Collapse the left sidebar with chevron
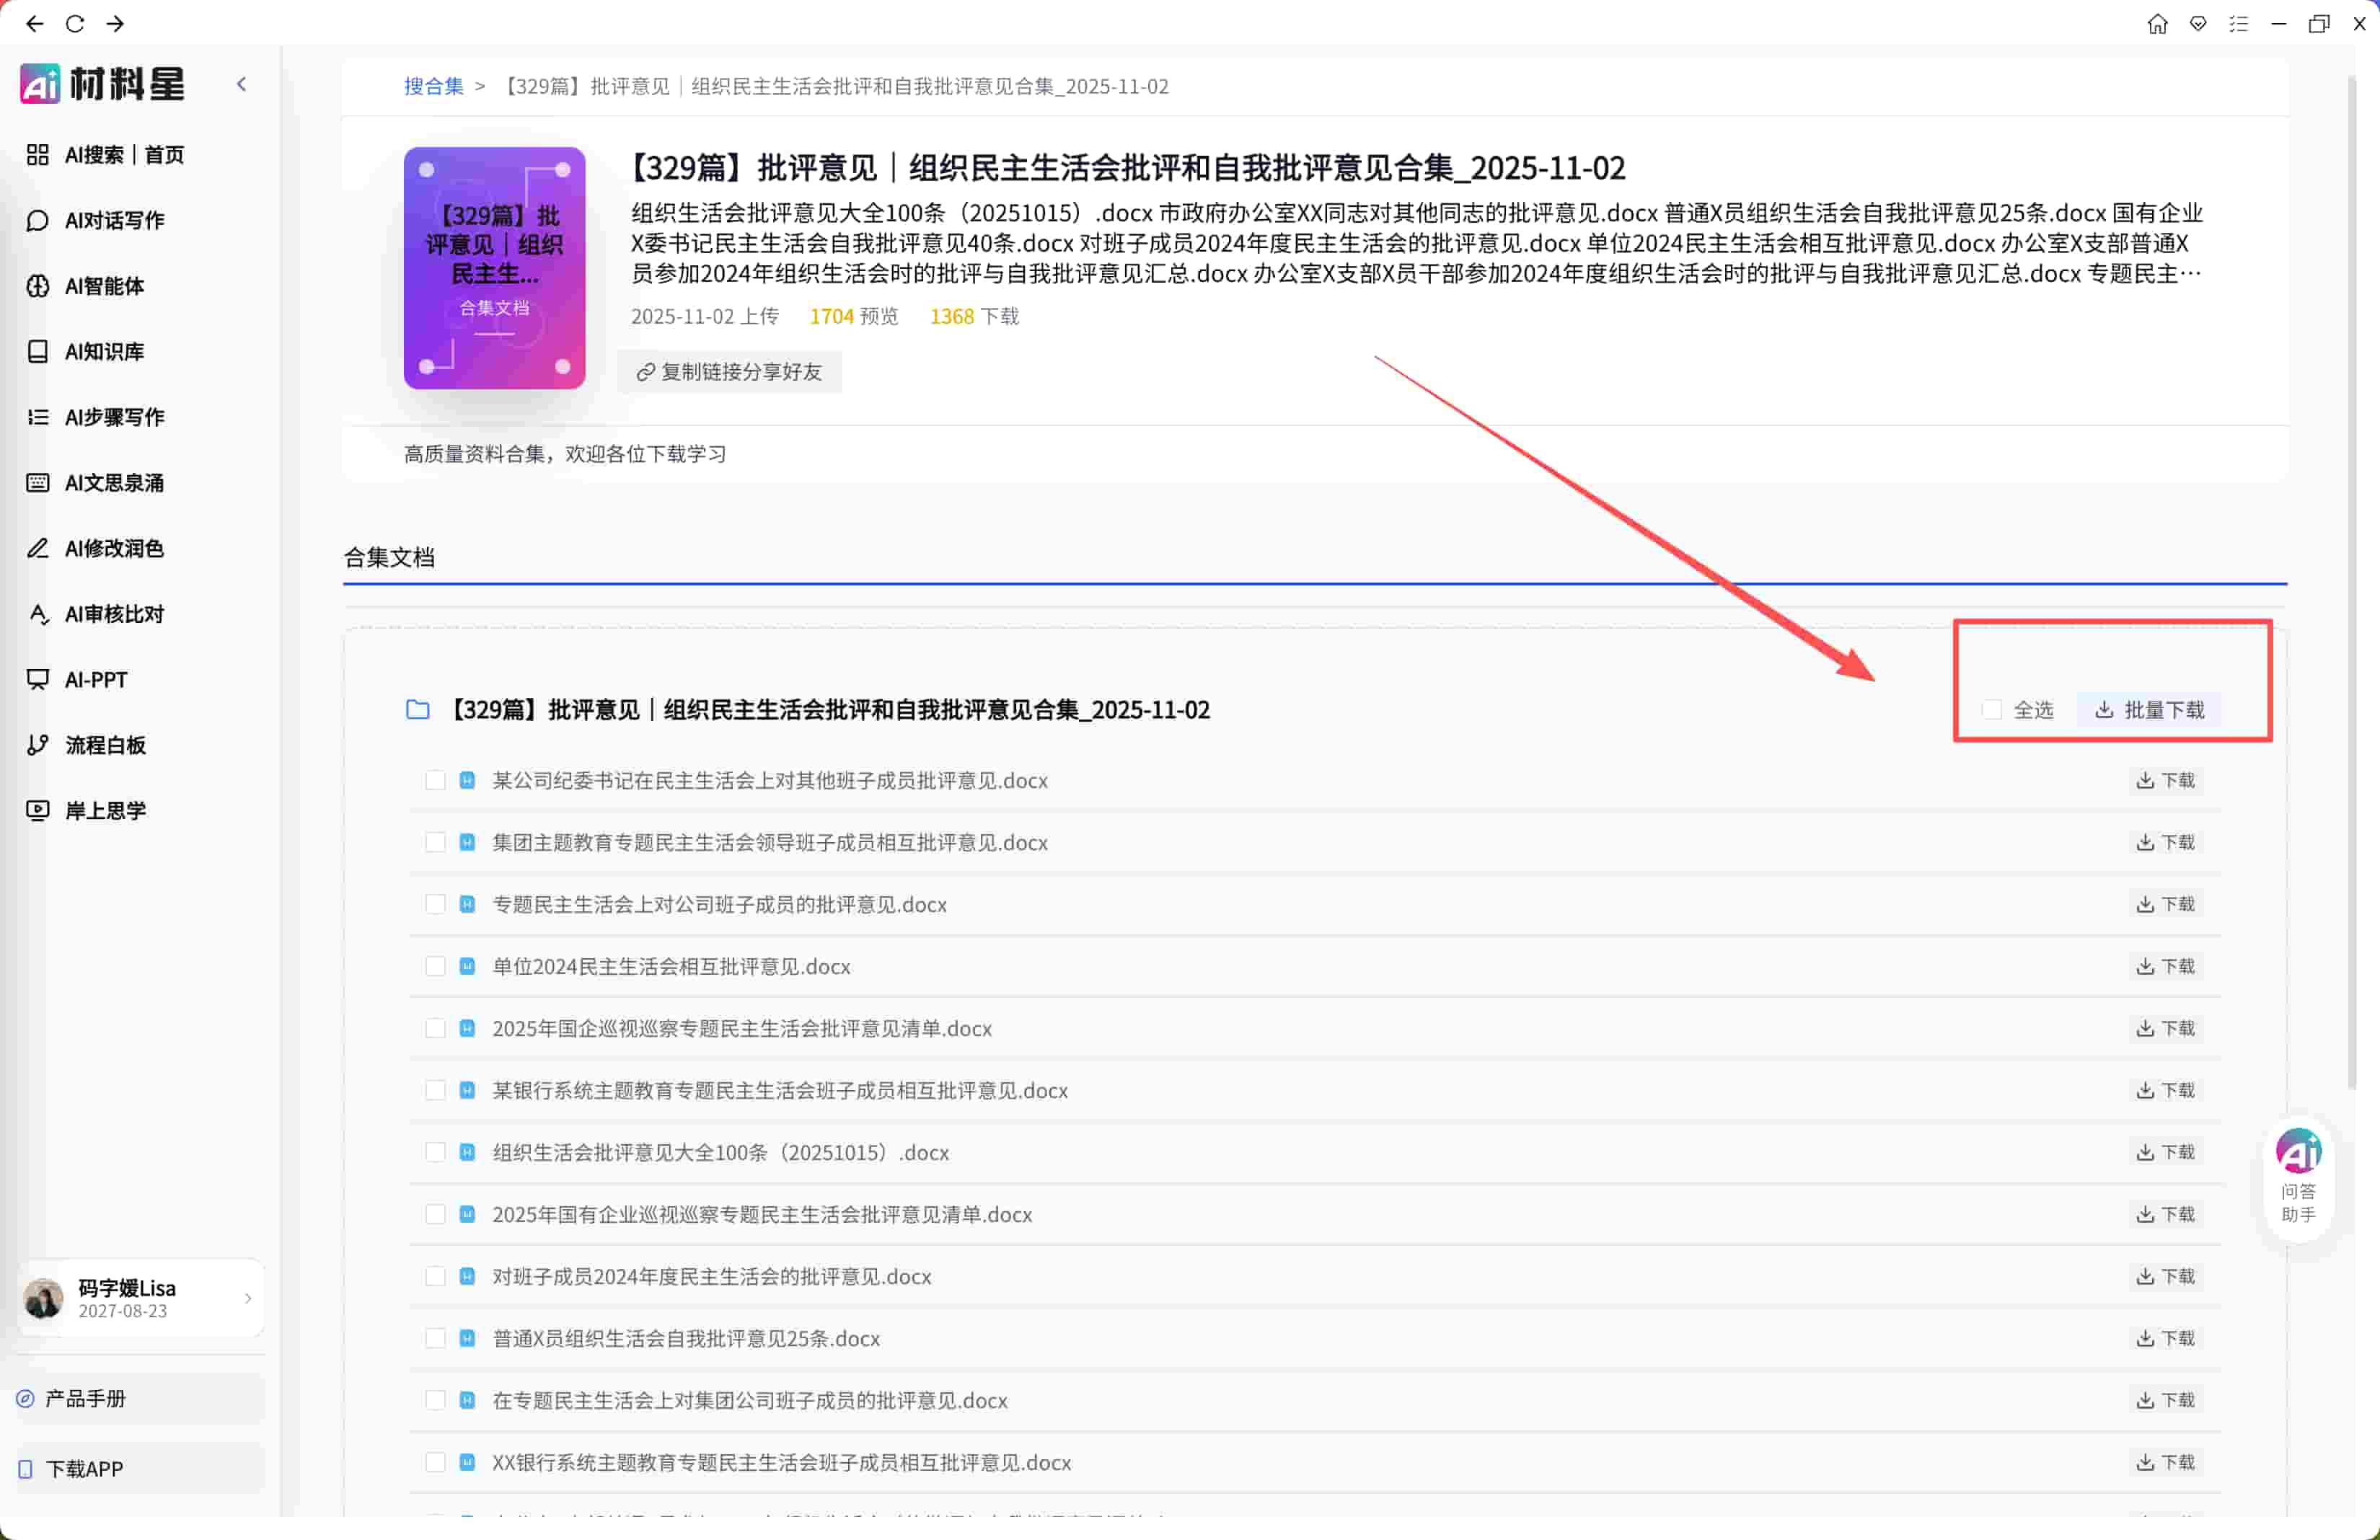Viewport: 2380px width, 1540px height. coord(241,84)
